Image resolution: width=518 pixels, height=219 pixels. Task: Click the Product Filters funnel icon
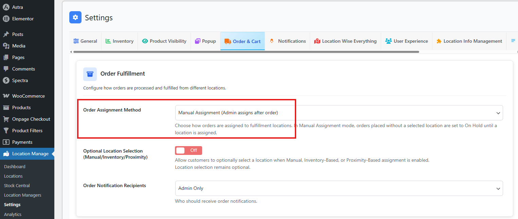pos(6,131)
